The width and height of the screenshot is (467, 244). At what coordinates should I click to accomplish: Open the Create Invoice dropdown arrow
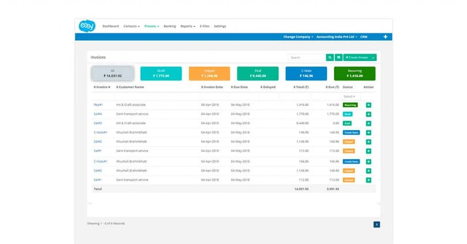pyautogui.click(x=373, y=57)
